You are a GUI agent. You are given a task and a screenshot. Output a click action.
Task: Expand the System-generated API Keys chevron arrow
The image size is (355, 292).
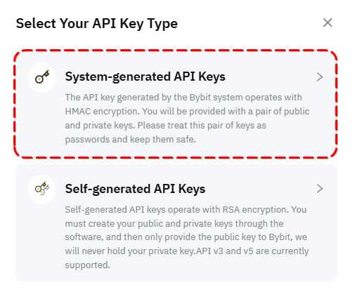pyautogui.click(x=320, y=77)
